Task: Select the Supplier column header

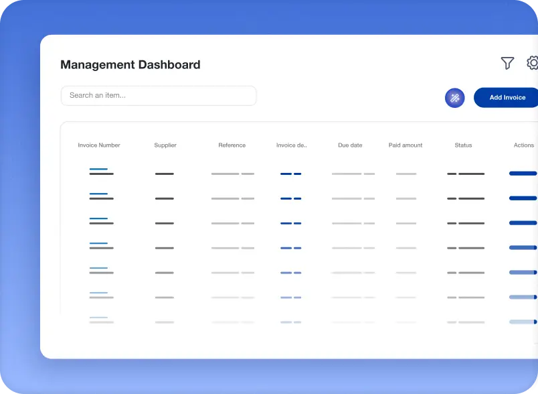Action: [x=165, y=145]
